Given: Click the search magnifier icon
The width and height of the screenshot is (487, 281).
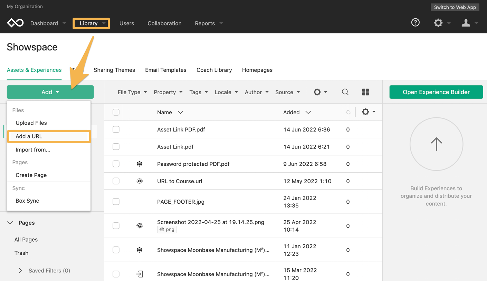Looking at the screenshot, I should click(345, 92).
